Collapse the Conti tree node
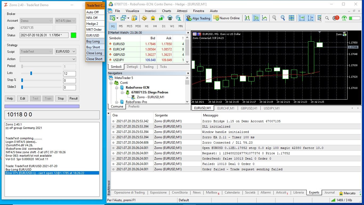Viewport: 364px width, 205px height. pos(111,83)
